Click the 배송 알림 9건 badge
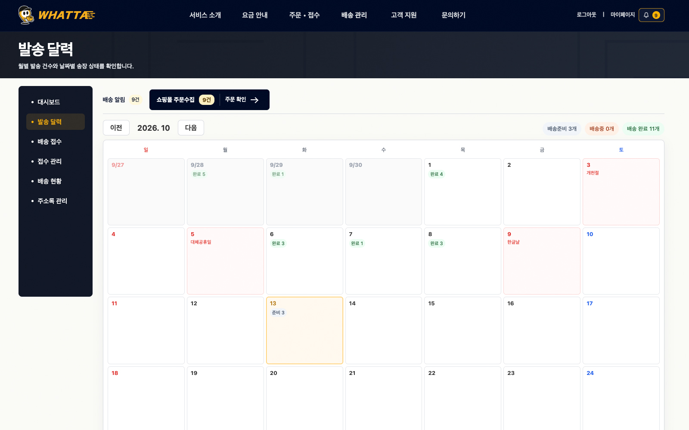The height and width of the screenshot is (430, 689). [136, 100]
